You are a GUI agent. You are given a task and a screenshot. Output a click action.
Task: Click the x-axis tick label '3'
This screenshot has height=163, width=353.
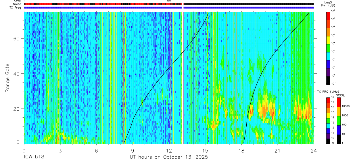pyautogui.click(x=60, y=151)
